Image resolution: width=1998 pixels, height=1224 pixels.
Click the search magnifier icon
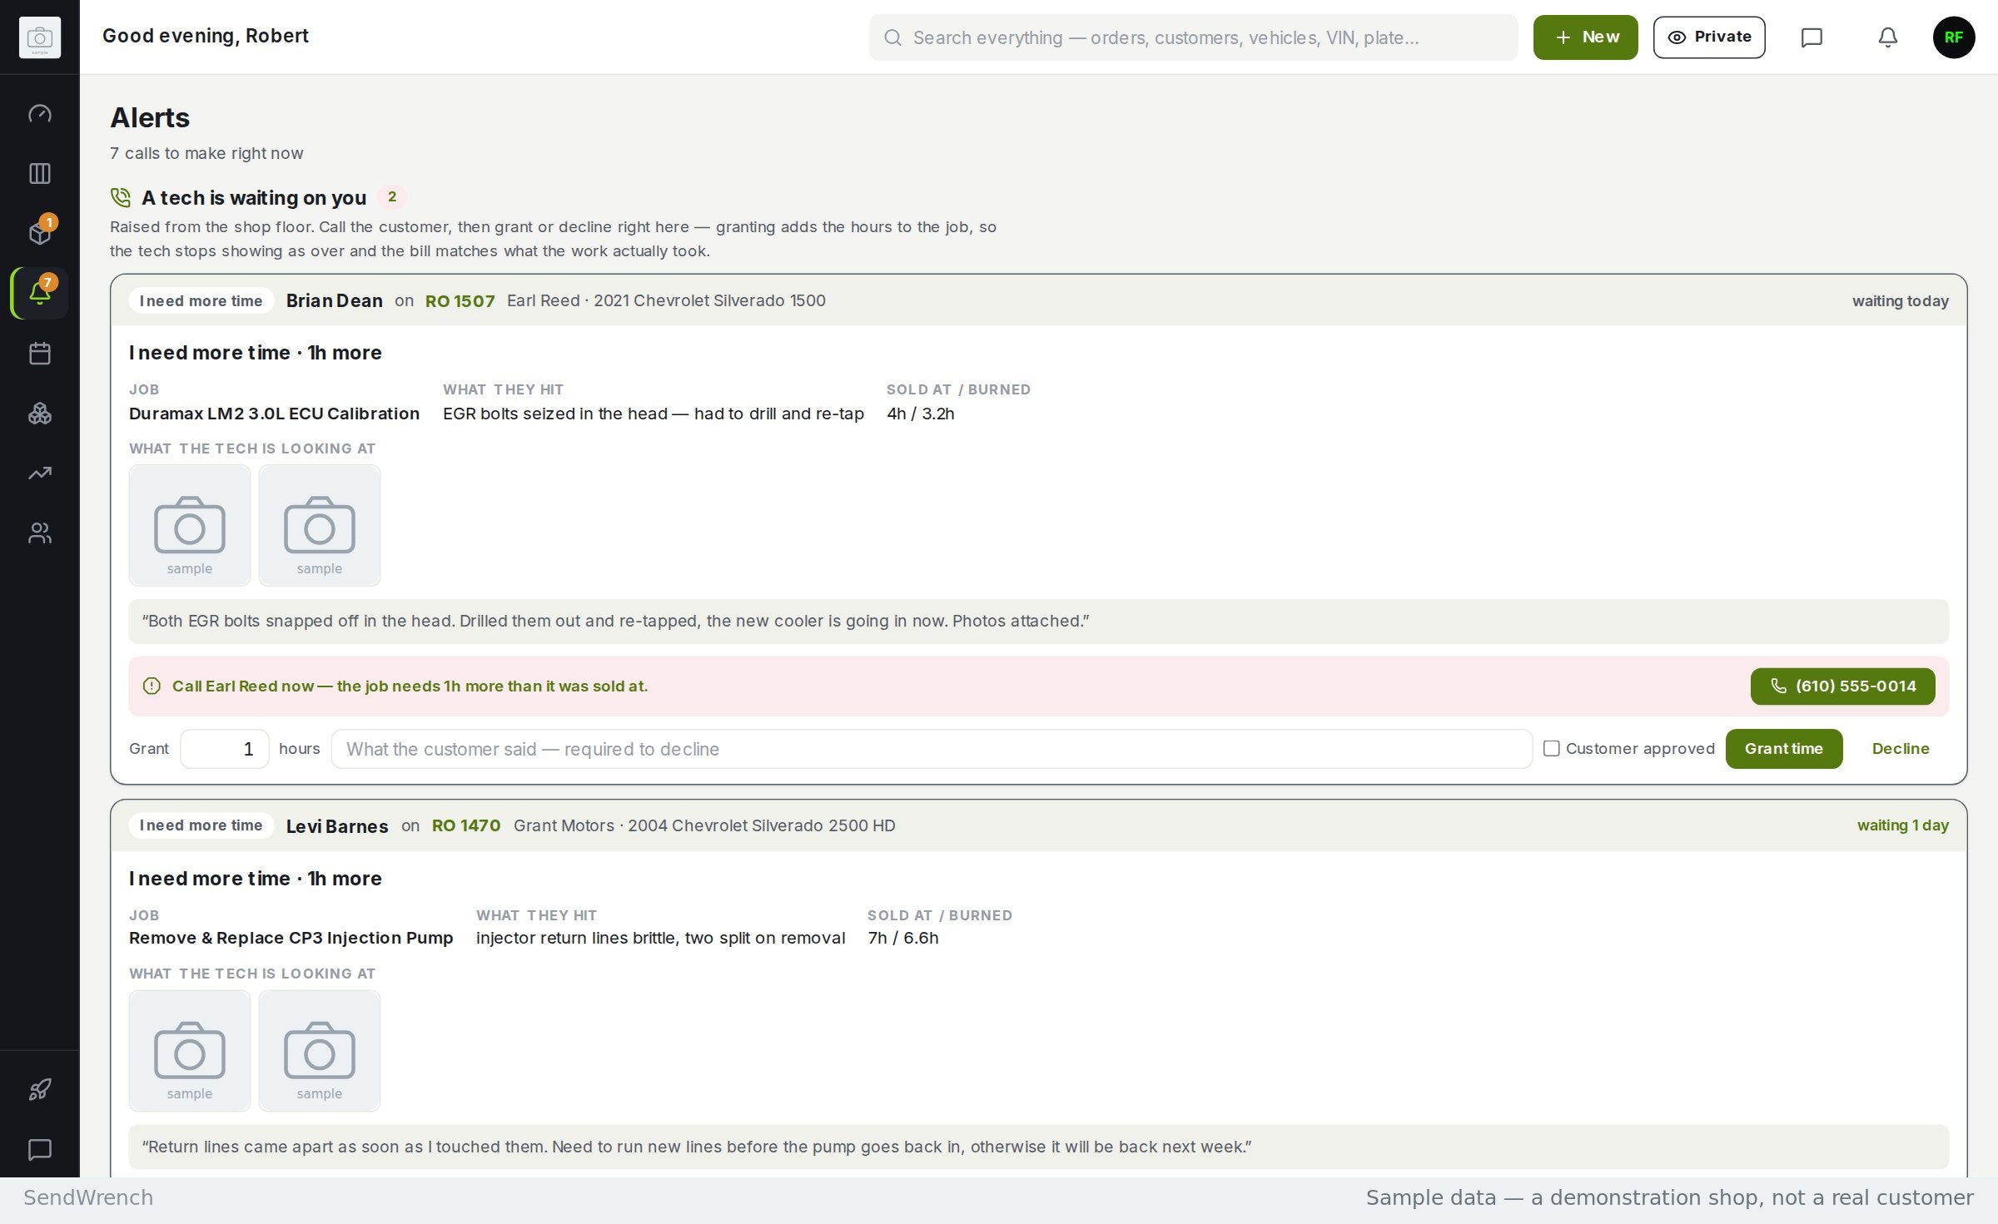[x=892, y=37]
